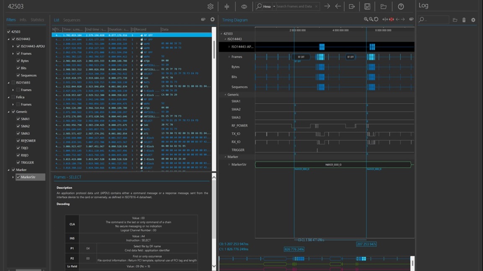Switch to the Statistics tab
The height and width of the screenshot is (271, 483).
coord(37,20)
